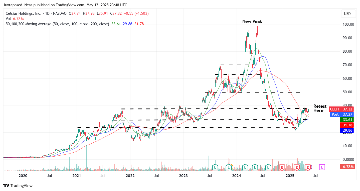Click the rightmost red past-earnings "E" badge
Viewport: 360px width, 191px height.
(308, 167)
